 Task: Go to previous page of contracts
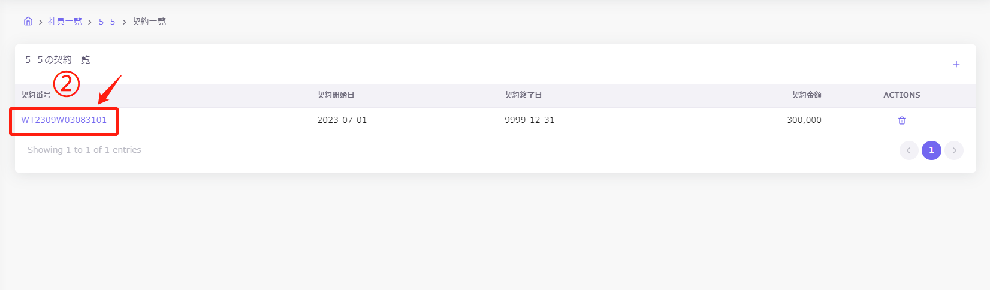(908, 150)
